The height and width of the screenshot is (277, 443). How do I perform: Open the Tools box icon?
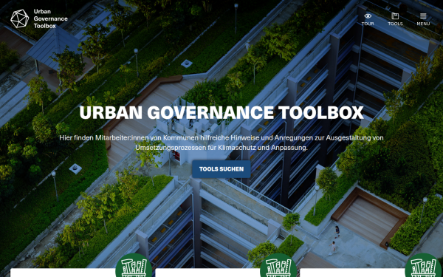coord(395,16)
